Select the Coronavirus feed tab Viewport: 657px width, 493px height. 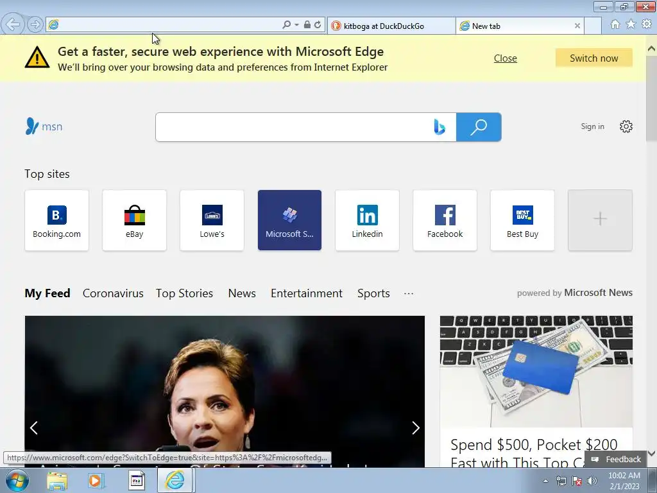(x=113, y=293)
